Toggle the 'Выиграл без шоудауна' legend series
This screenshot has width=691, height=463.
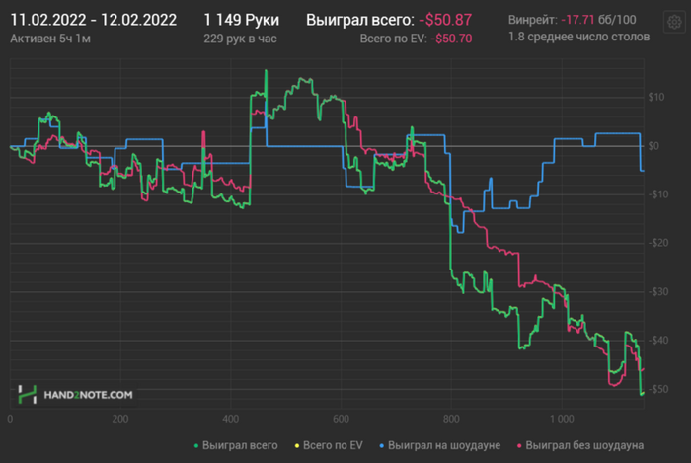point(580,445)
